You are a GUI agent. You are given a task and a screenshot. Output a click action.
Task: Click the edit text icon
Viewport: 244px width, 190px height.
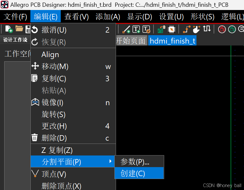[x=146, y=29]
